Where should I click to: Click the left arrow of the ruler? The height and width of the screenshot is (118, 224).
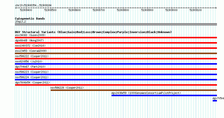(16, 8)
